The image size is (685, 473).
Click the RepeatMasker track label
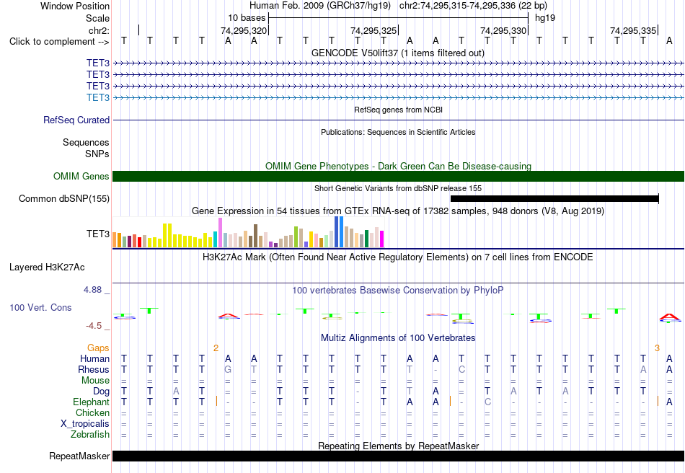[x=79, y=456]
